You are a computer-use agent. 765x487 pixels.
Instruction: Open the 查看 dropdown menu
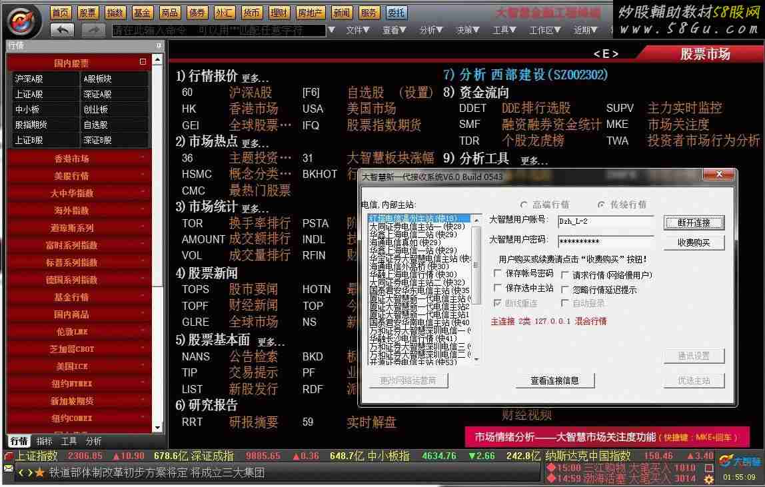click(394, 30)
